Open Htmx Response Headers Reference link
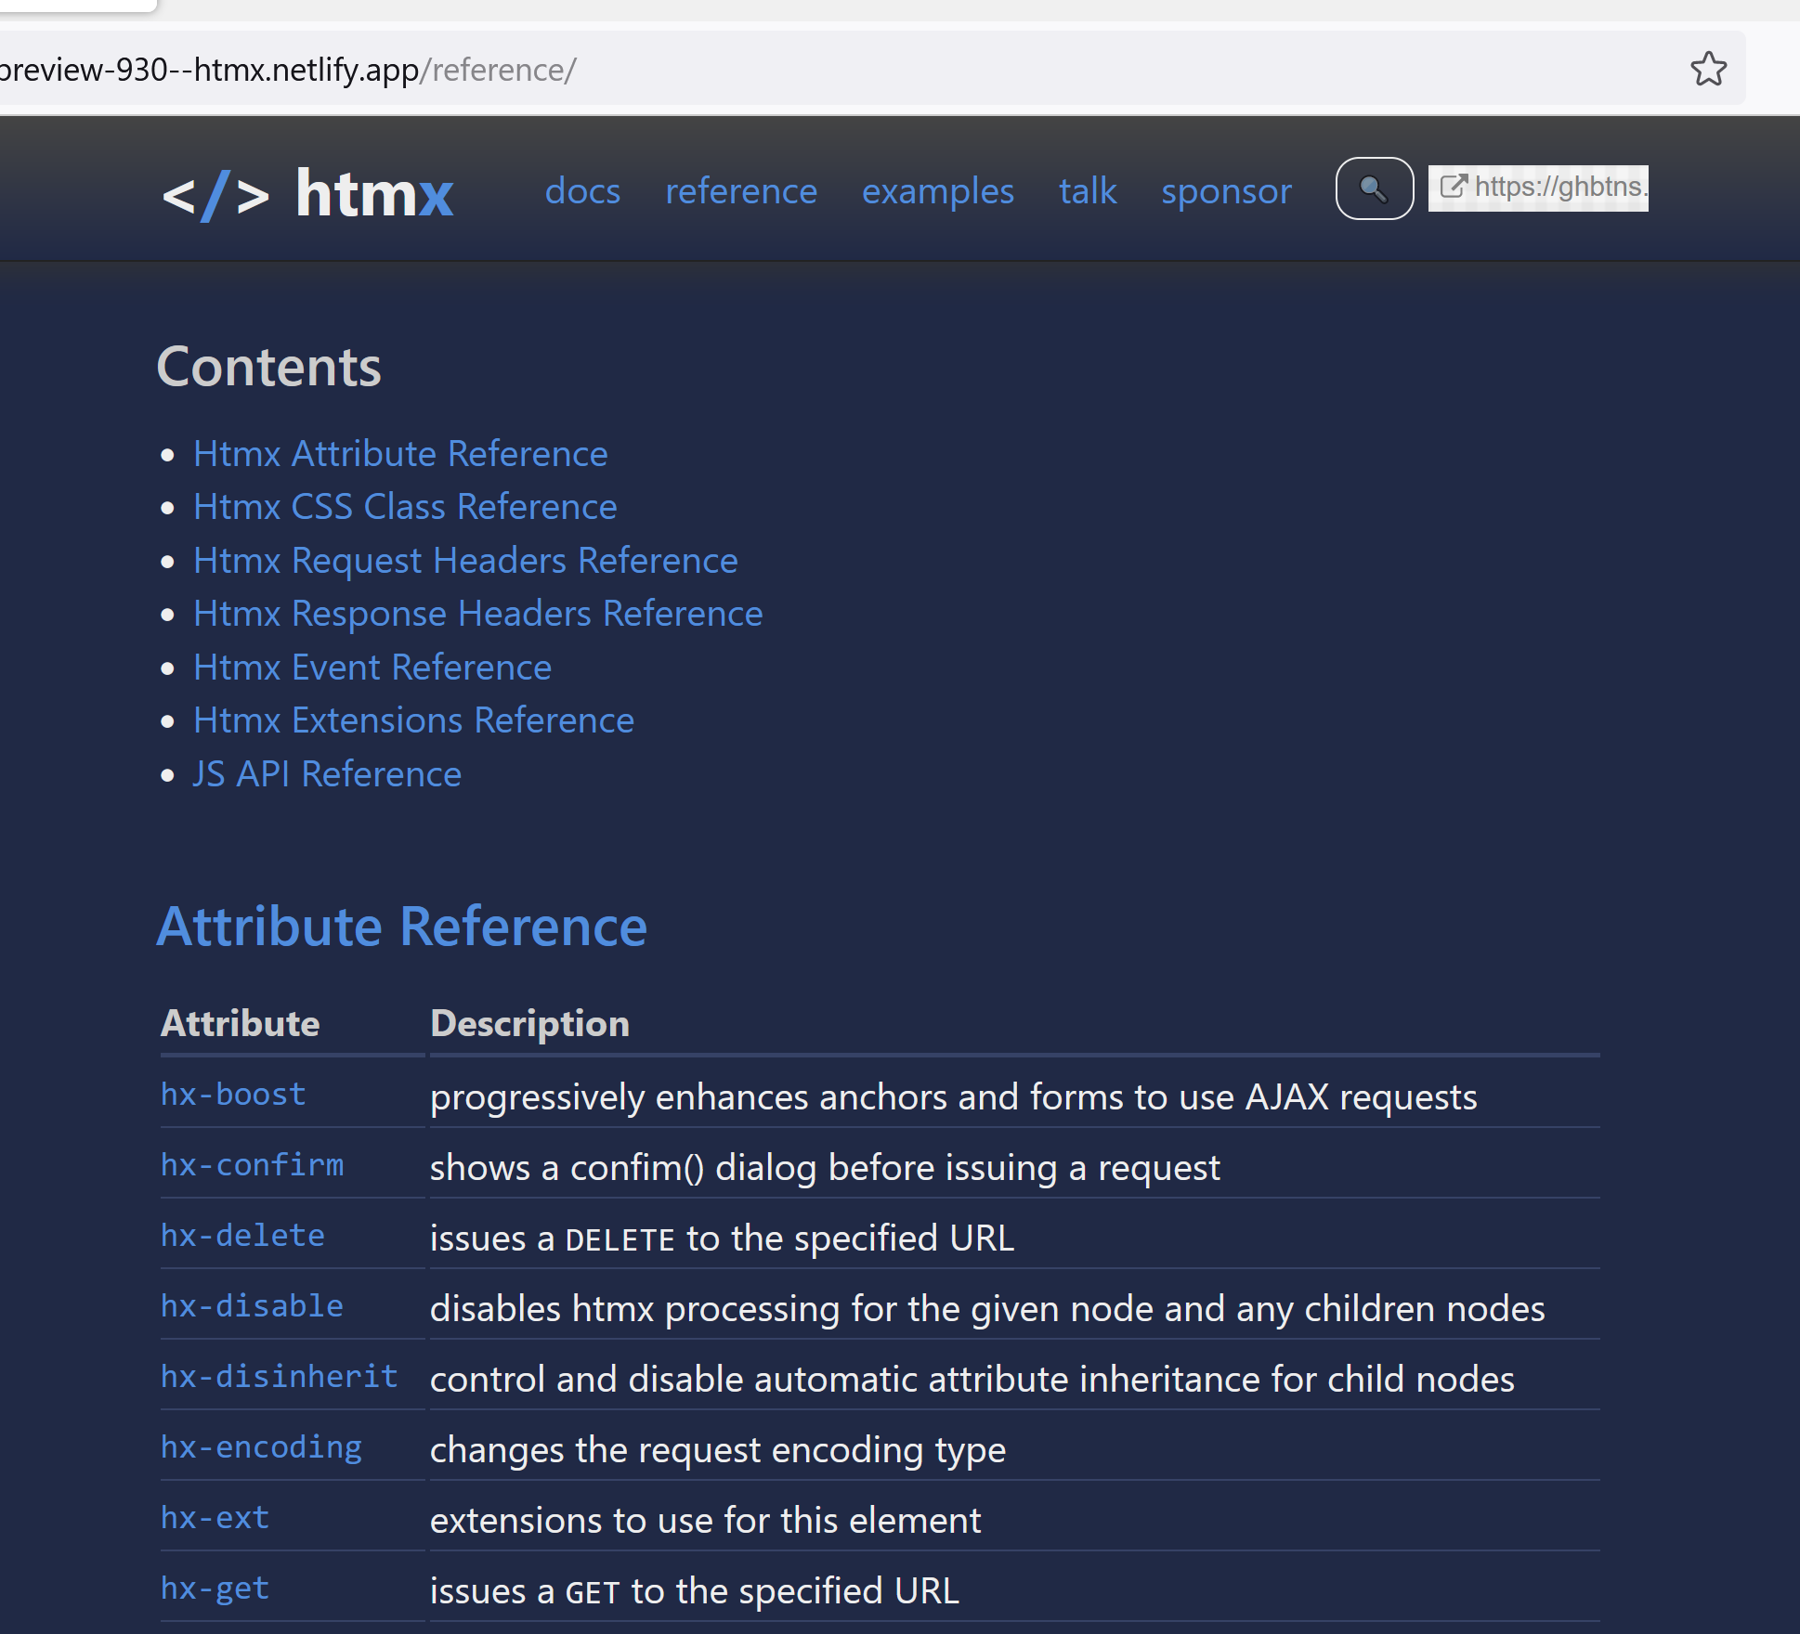Image resolution: width=1800 pixels, height=1634 pixels. click(x=477, y=614)
